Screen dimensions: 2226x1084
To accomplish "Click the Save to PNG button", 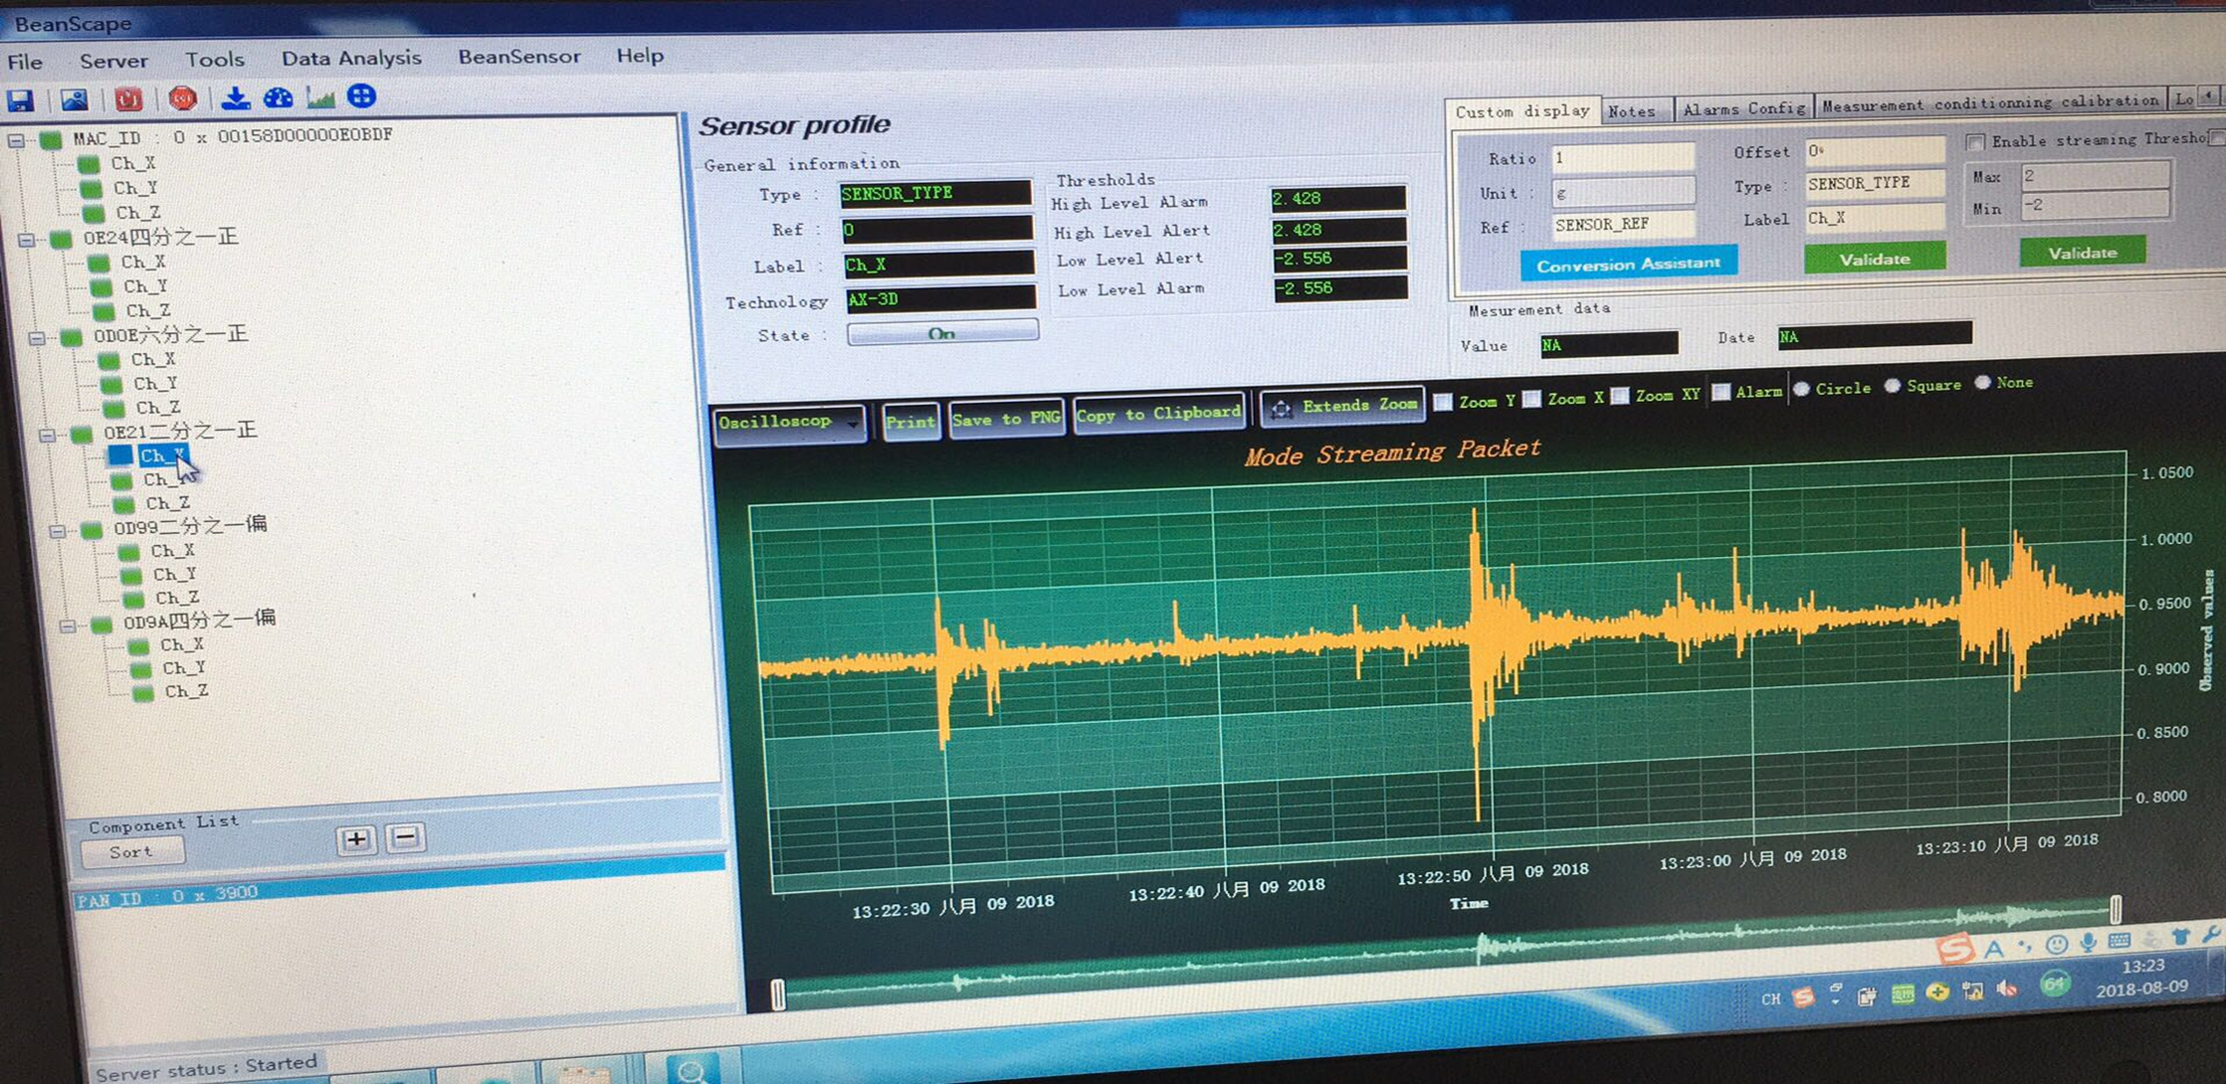I will click(x=1005, y=419).
